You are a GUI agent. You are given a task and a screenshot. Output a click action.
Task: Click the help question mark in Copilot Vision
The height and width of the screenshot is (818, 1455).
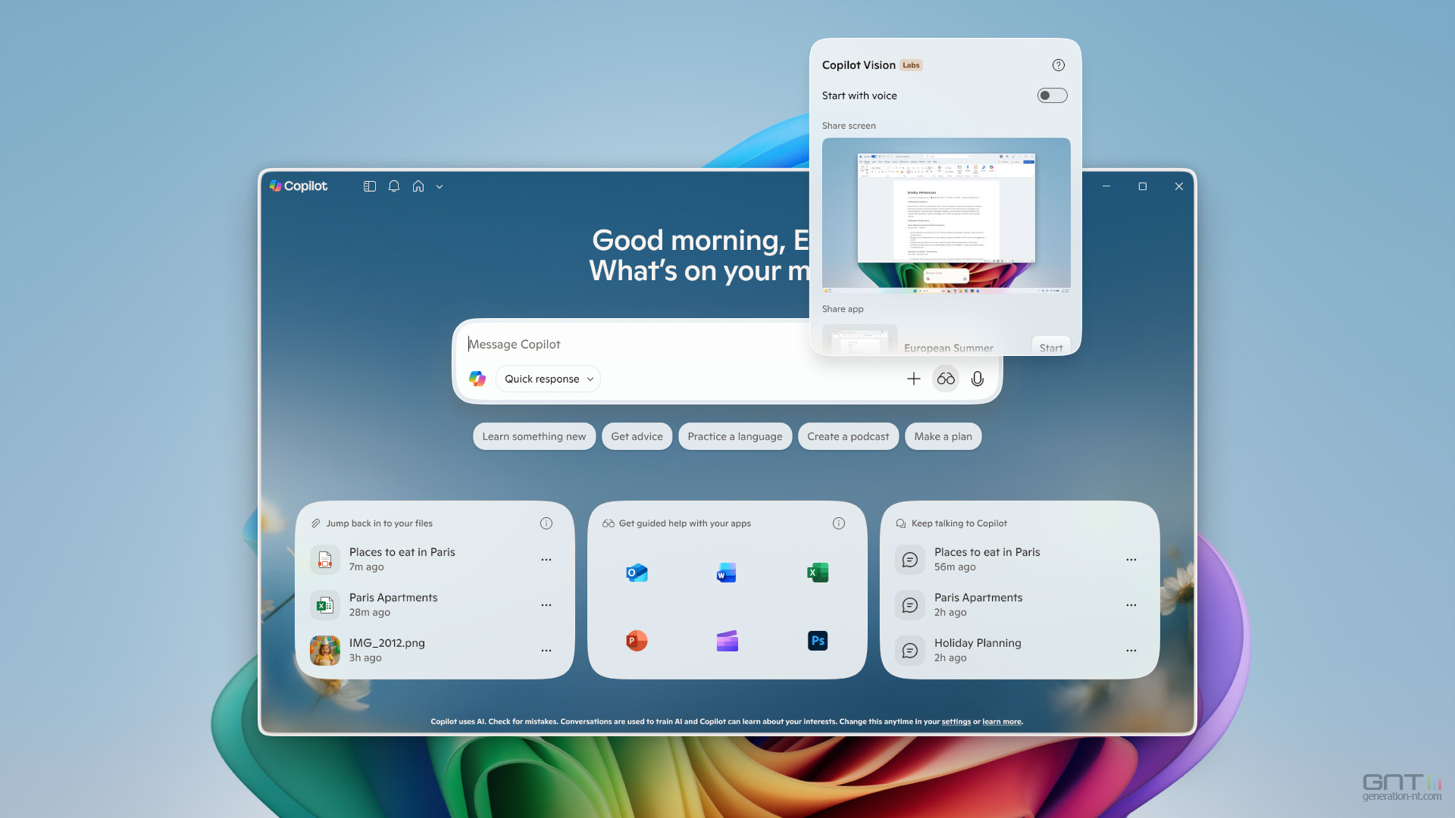coord(1058,65)
